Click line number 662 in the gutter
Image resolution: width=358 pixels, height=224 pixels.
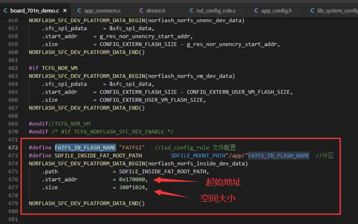pos(13,68)
